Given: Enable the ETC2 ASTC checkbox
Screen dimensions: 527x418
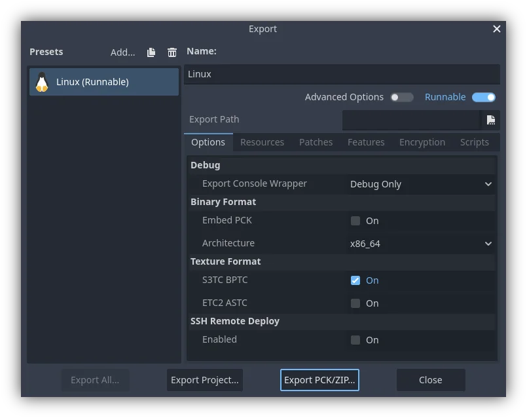Looking at the screenshot, I should click(x=355, y=303).
